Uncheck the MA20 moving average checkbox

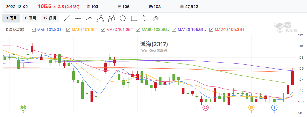click(103, 30)
